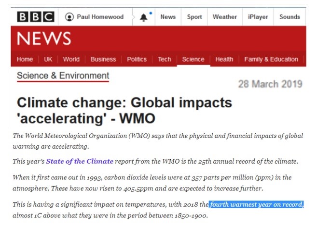
Task: Select the Science tab
Action: [193, 59]
